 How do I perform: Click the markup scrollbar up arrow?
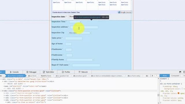pos(158,79)
